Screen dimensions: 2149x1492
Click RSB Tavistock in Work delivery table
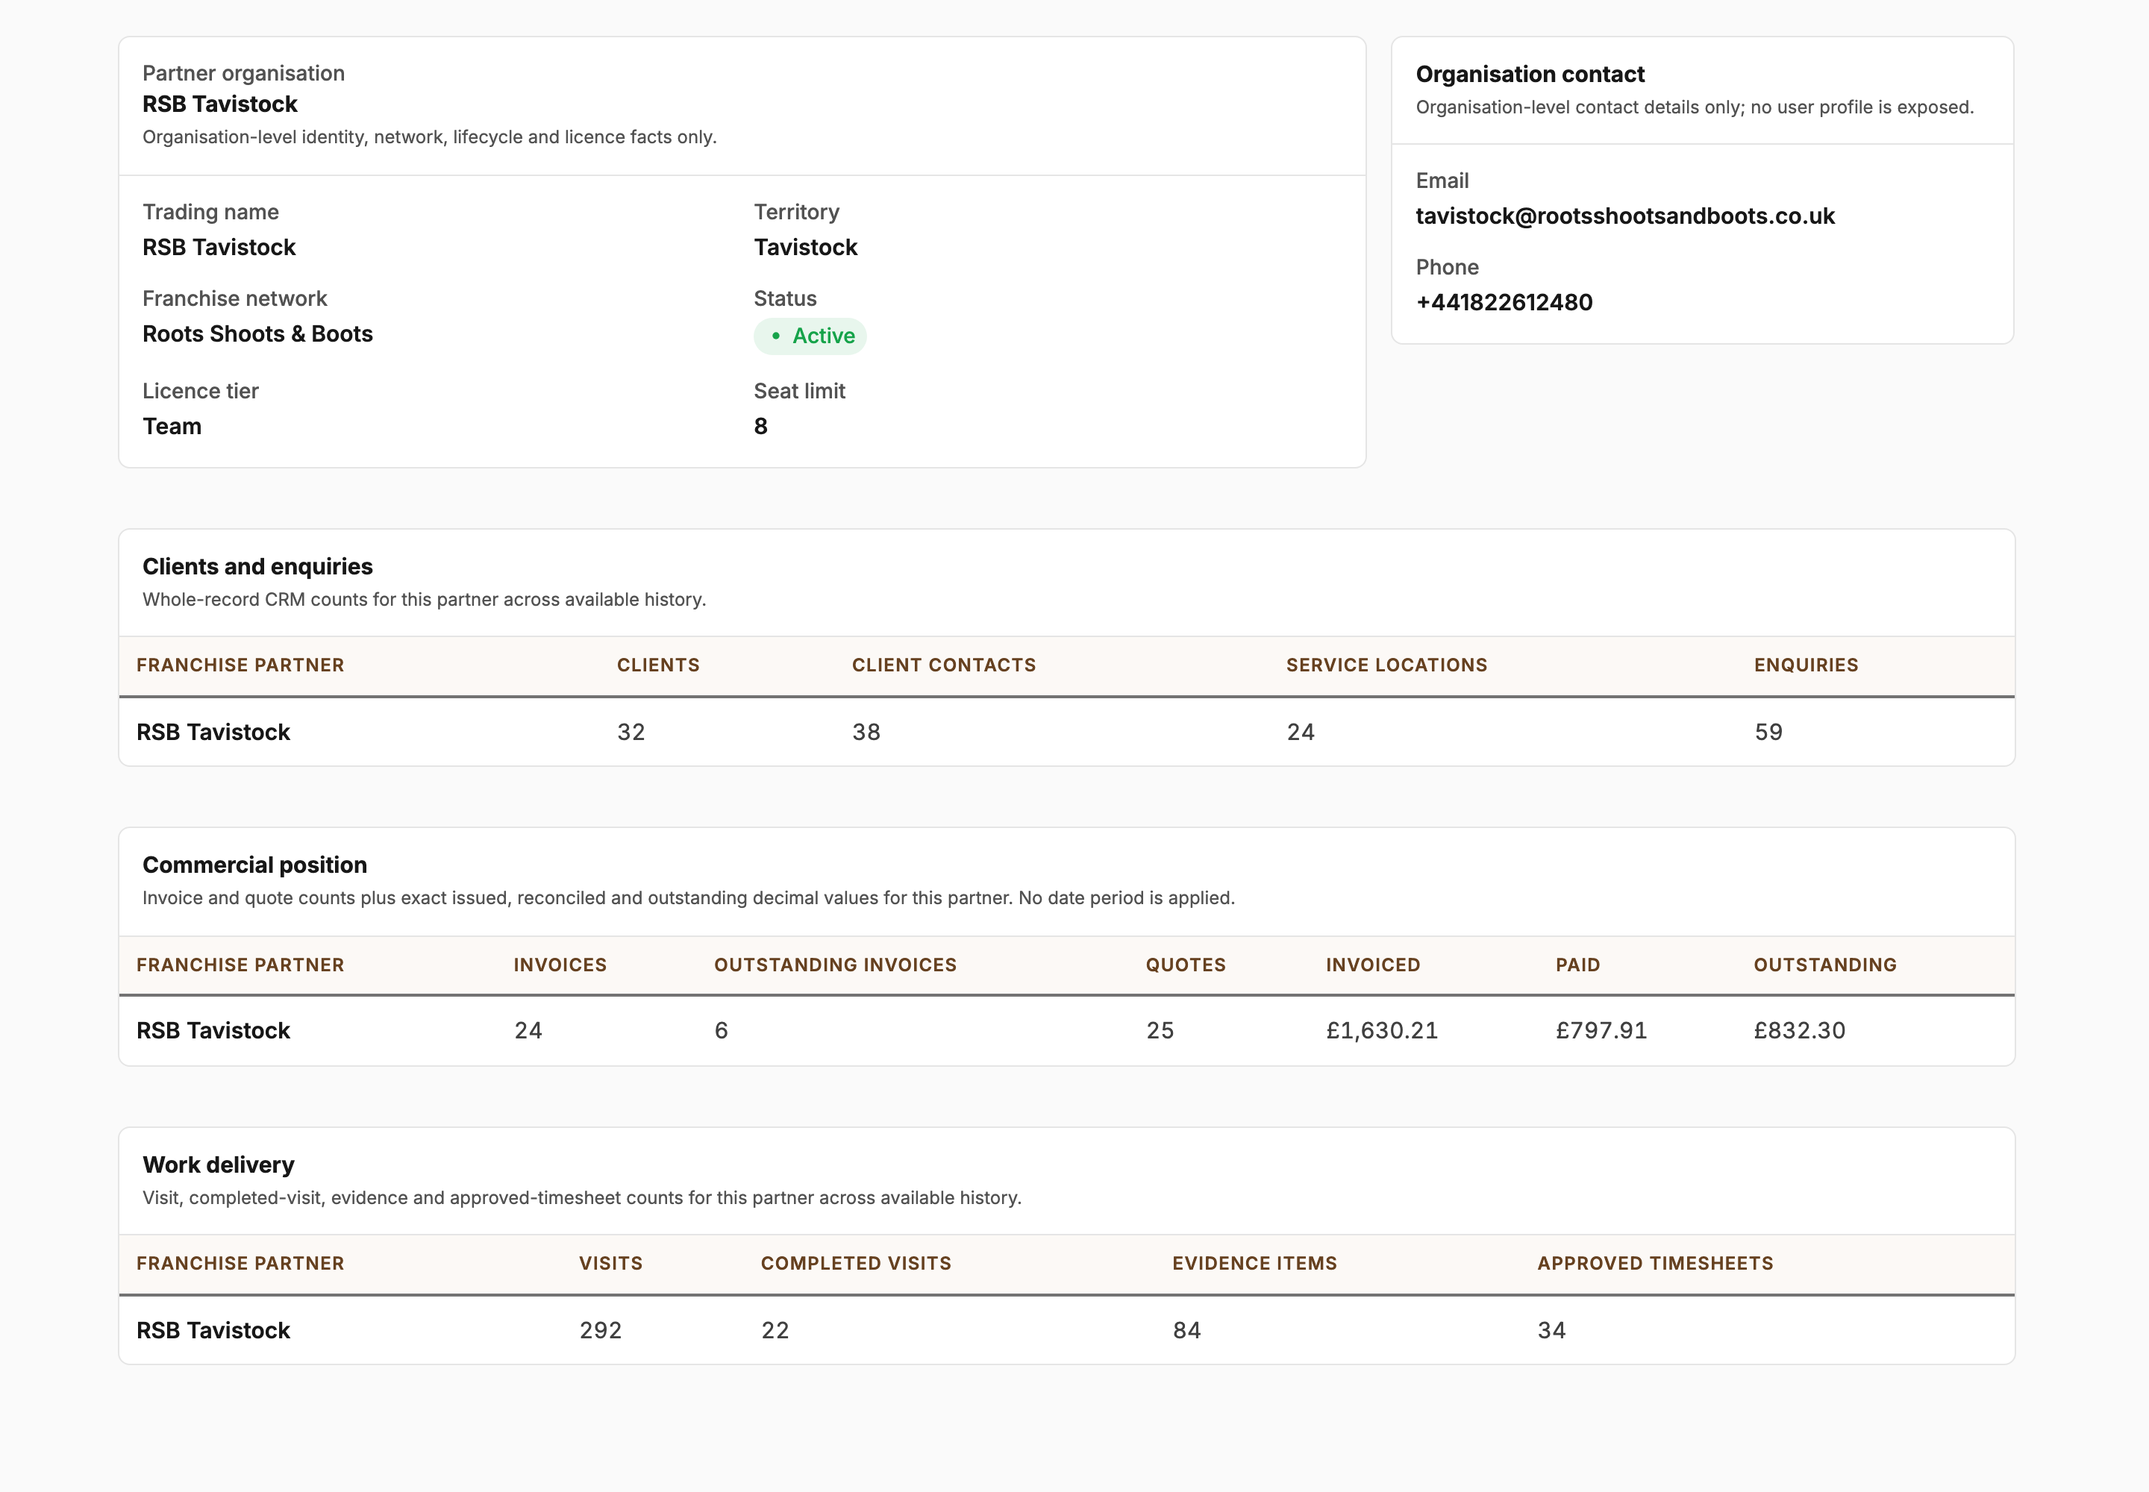click(213, 1330)
